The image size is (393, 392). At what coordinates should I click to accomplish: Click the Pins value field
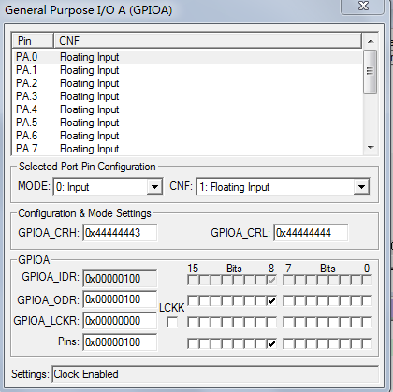click(x=120, y=342)
